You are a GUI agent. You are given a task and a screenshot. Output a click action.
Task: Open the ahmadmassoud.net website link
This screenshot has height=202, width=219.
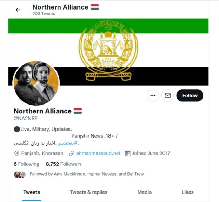(98, 153)
